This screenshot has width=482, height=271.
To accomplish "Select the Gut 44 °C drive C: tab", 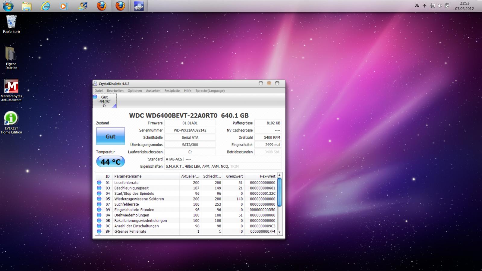I will point(105,101).
